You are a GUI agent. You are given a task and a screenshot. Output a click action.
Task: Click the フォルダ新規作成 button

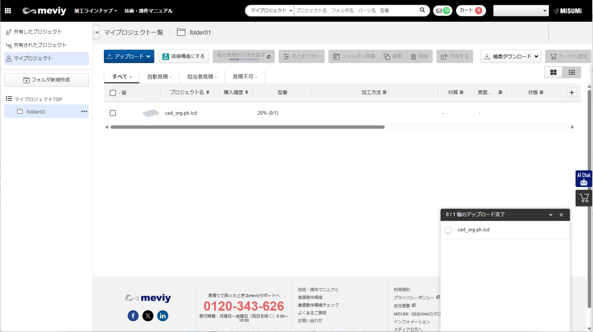pyautogui.click(x=46, y=80)
